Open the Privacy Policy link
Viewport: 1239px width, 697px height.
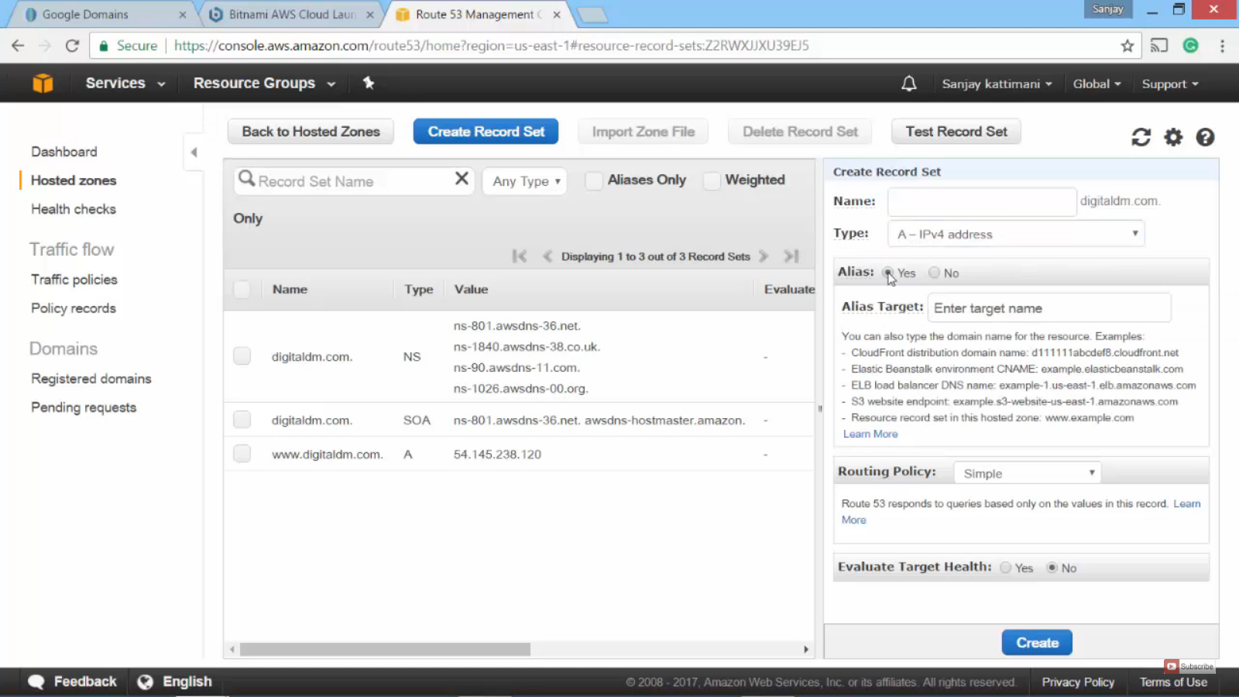click(1078, 682)
